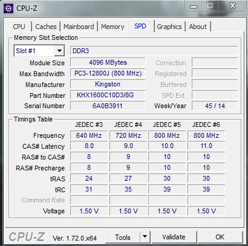Click the empty Correction field

pos(215,62)
